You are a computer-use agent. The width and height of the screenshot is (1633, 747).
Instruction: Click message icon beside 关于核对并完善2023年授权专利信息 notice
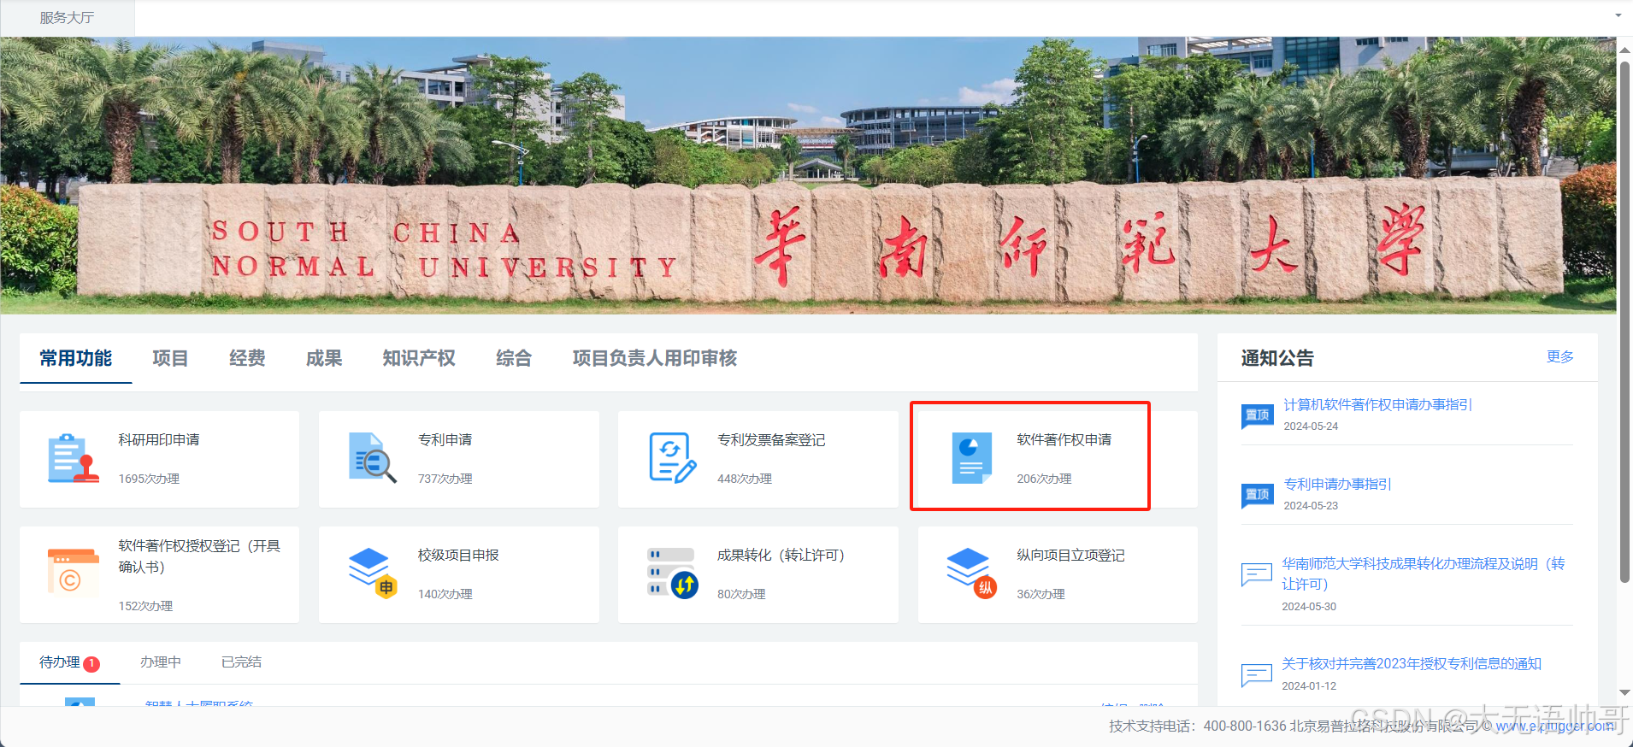(1257, 675)
